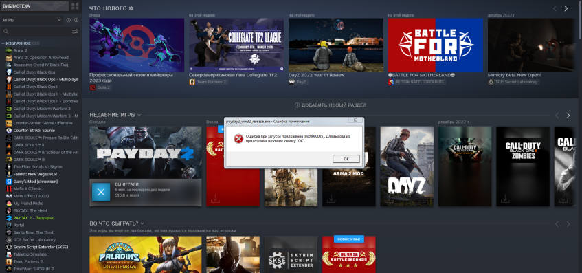
Task: Switch library to grid collections view icon
Action: coord(75,6)
